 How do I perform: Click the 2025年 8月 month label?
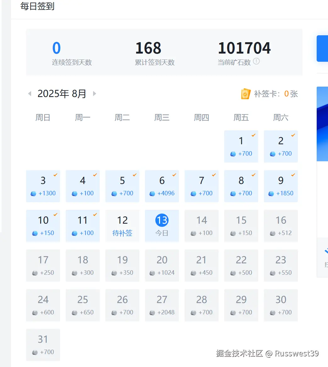(62, 94)
